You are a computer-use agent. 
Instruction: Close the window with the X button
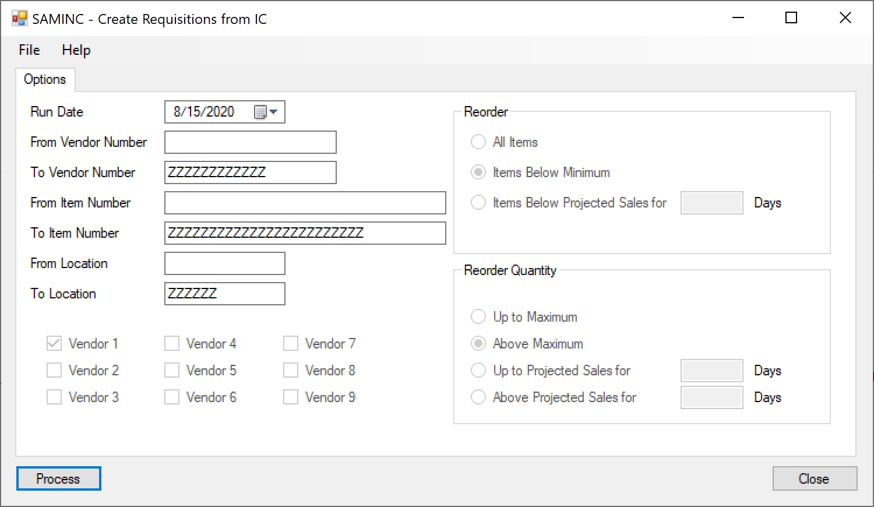tap(845, 18)
